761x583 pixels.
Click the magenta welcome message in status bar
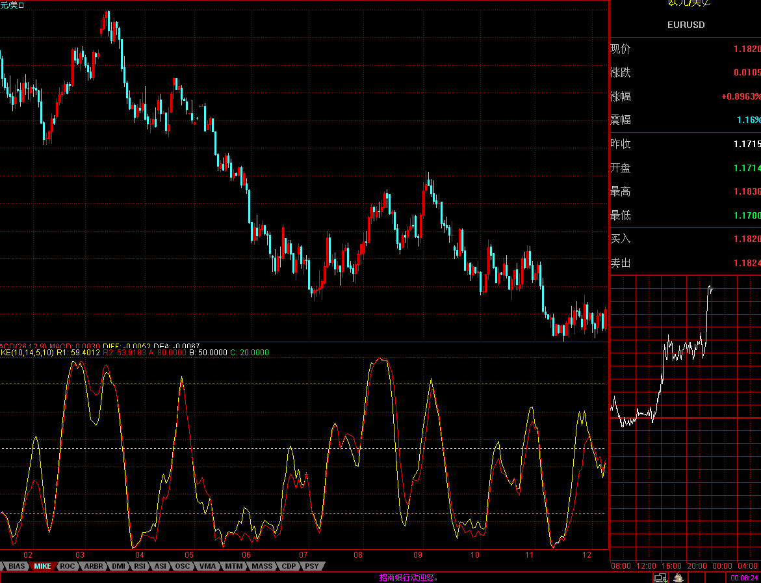pos(408,577)
